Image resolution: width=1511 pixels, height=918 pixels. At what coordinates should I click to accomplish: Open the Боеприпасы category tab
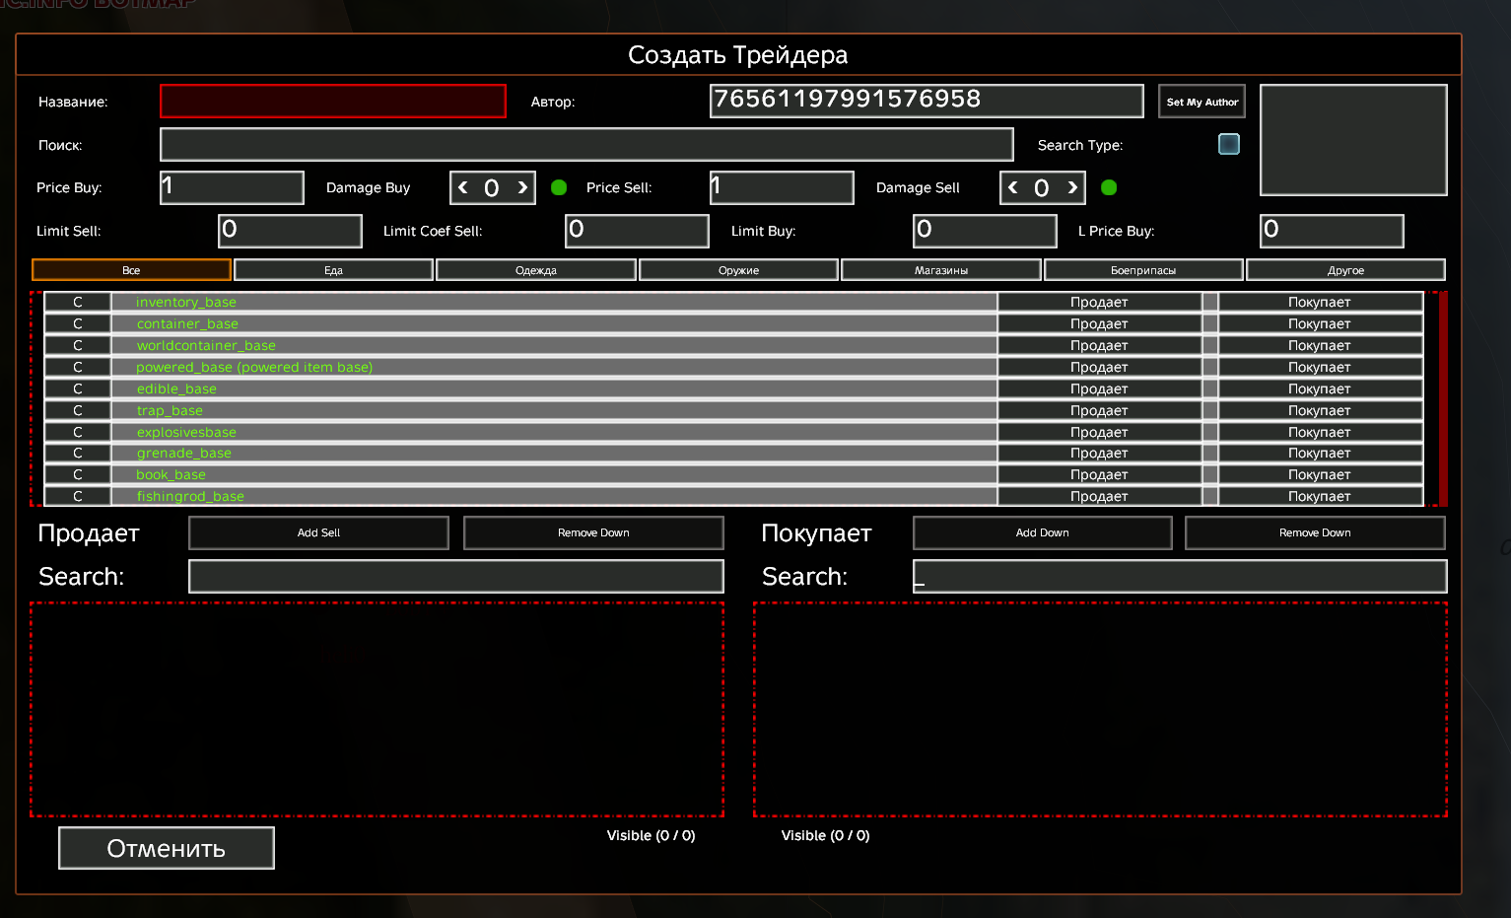click(x=1142, y=270)
